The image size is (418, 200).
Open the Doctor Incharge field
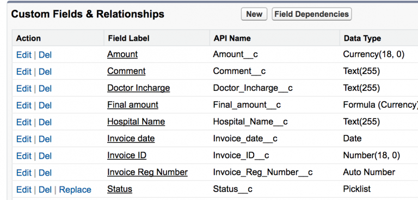139,88
